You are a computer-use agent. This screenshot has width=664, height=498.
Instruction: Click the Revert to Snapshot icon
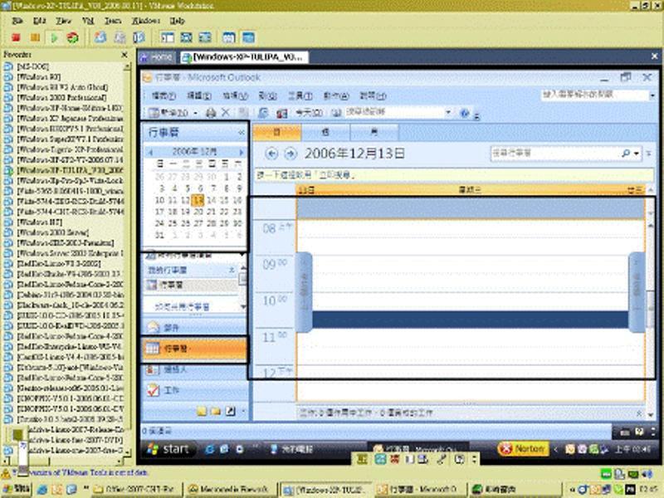pyautogui.click(x=120, y=37)
